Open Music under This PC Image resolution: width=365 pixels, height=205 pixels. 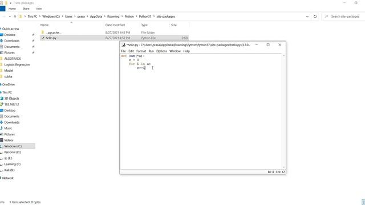(8, 128)
